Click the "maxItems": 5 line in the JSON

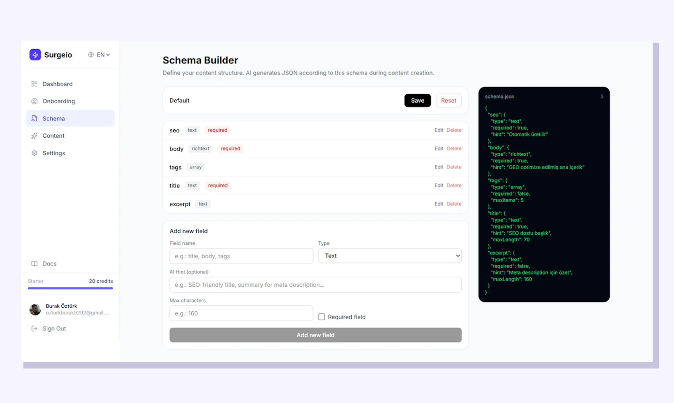(x=507, y=200)
